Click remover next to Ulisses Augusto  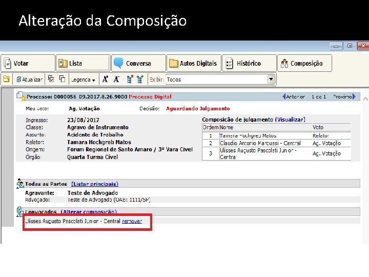(132, 221)
